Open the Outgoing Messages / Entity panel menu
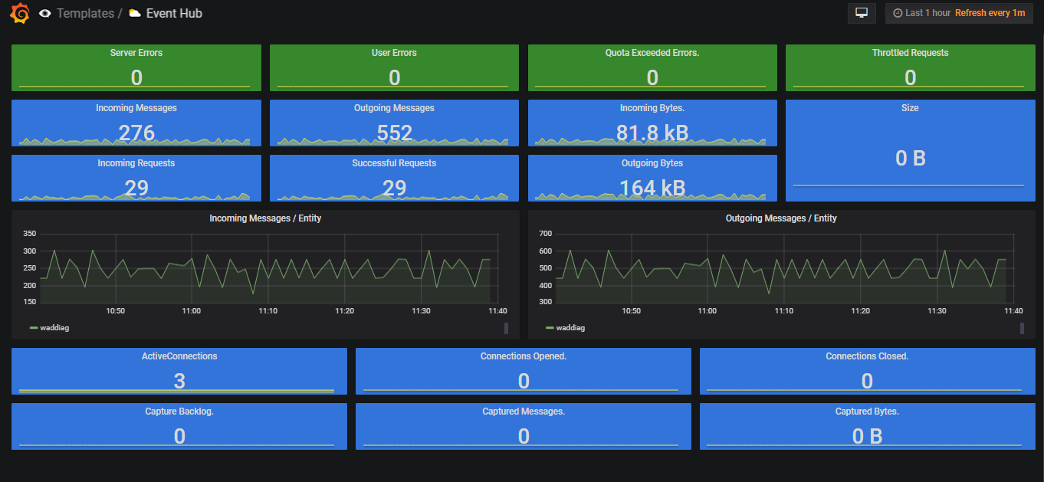This screenshot has width=1044, height=482. click(781, 218)
